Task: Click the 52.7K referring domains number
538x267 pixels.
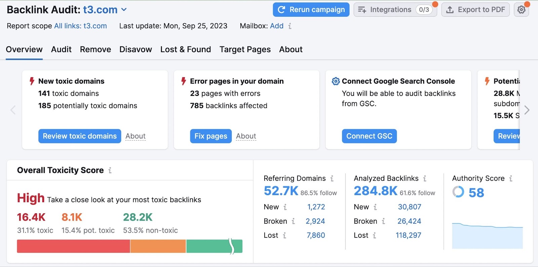Action: [x=281, y=191]
